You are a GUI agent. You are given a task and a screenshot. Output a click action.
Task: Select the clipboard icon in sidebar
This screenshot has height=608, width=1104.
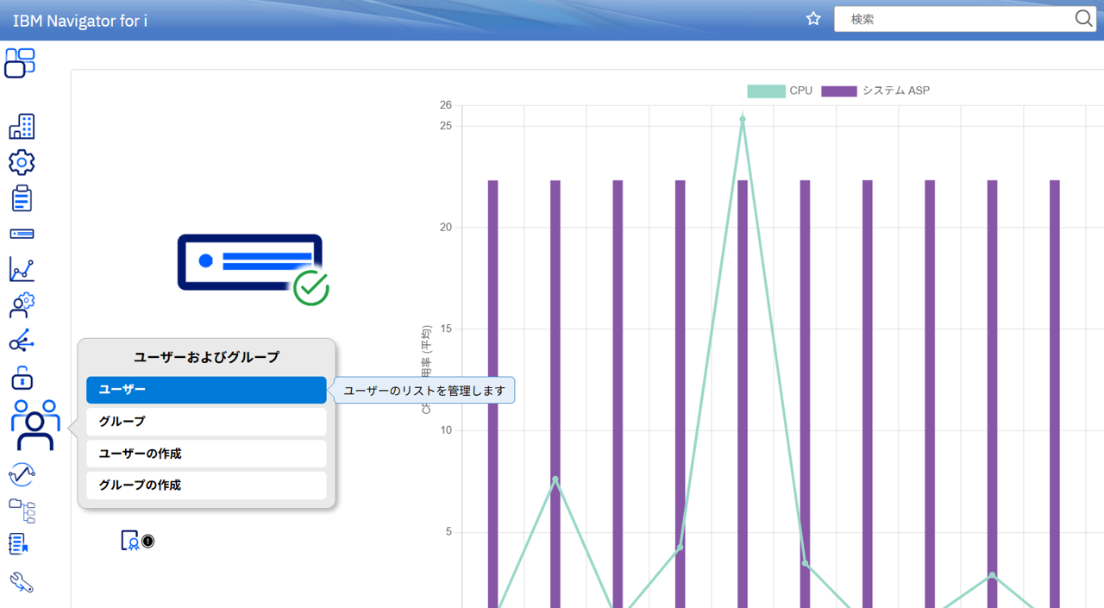point(22,198)
